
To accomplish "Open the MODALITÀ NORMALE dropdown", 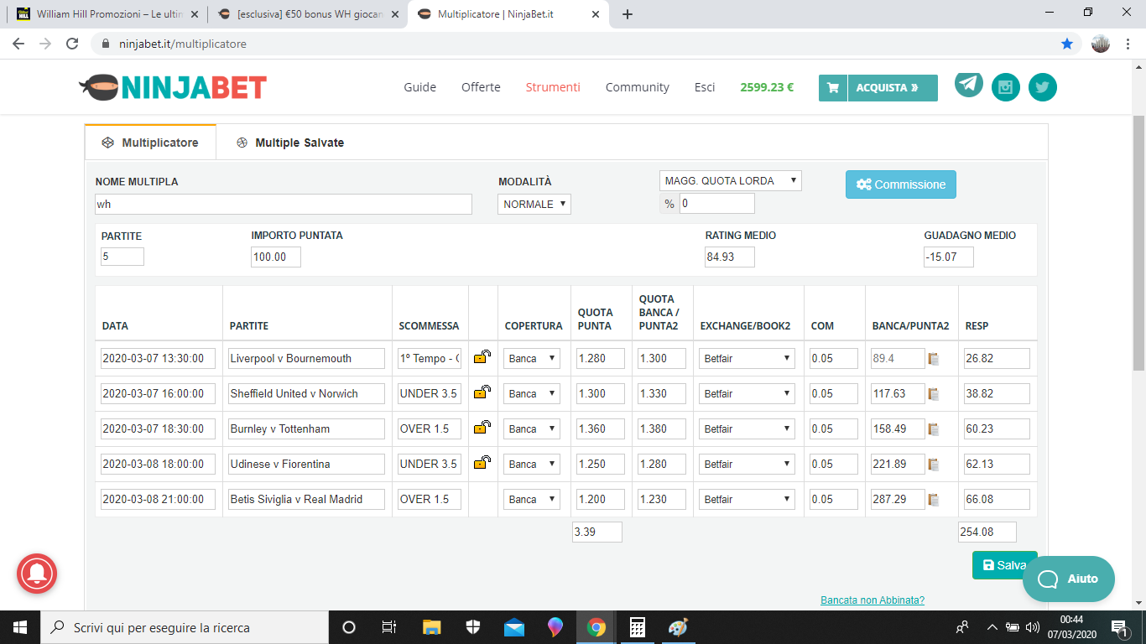I will coord(534,204).
